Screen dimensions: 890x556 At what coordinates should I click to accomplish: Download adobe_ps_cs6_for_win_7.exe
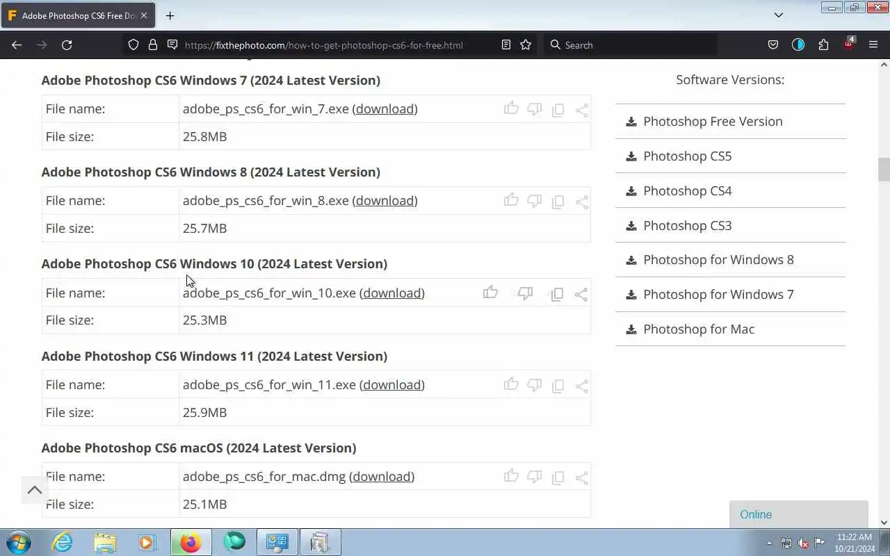tap(385, 108)
